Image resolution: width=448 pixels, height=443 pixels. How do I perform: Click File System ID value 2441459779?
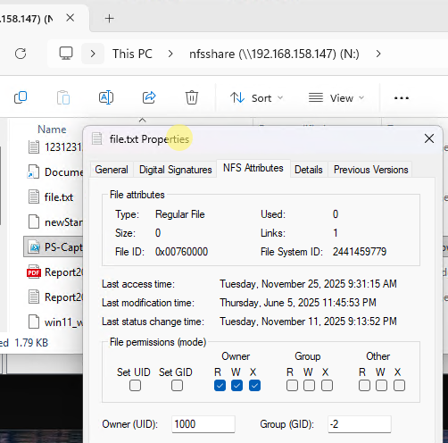pyautogui.click(x=360, y=252)
